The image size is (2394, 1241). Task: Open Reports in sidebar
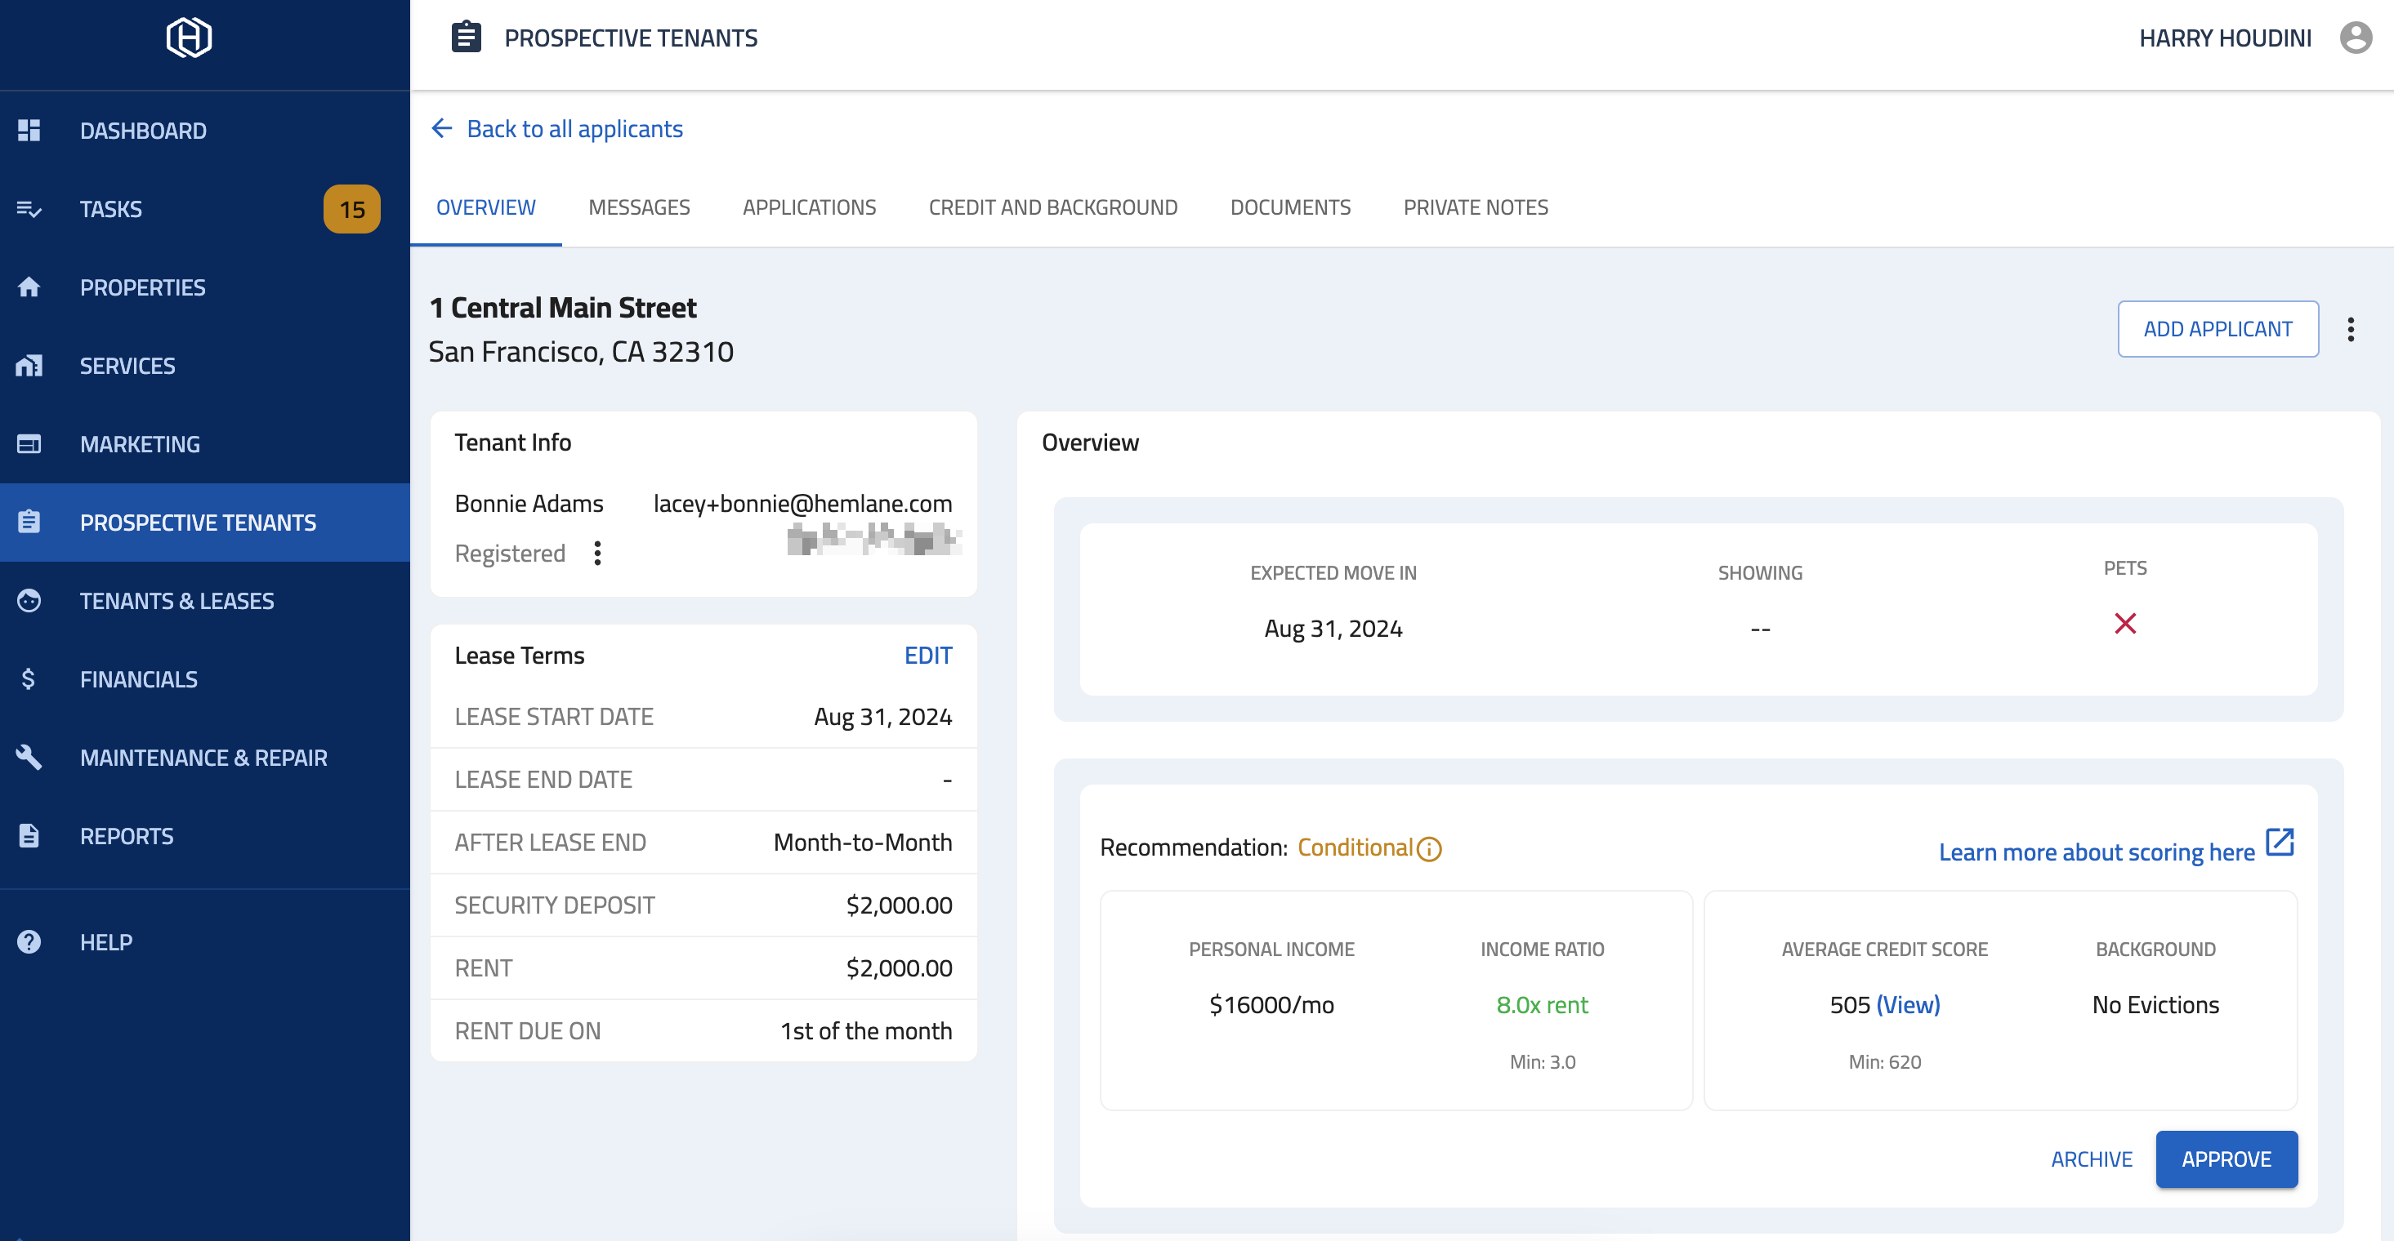(x=204, y=836)
